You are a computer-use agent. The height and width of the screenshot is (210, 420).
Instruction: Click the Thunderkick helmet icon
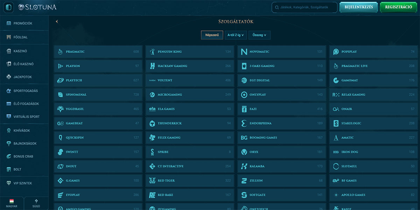[152, 124]
